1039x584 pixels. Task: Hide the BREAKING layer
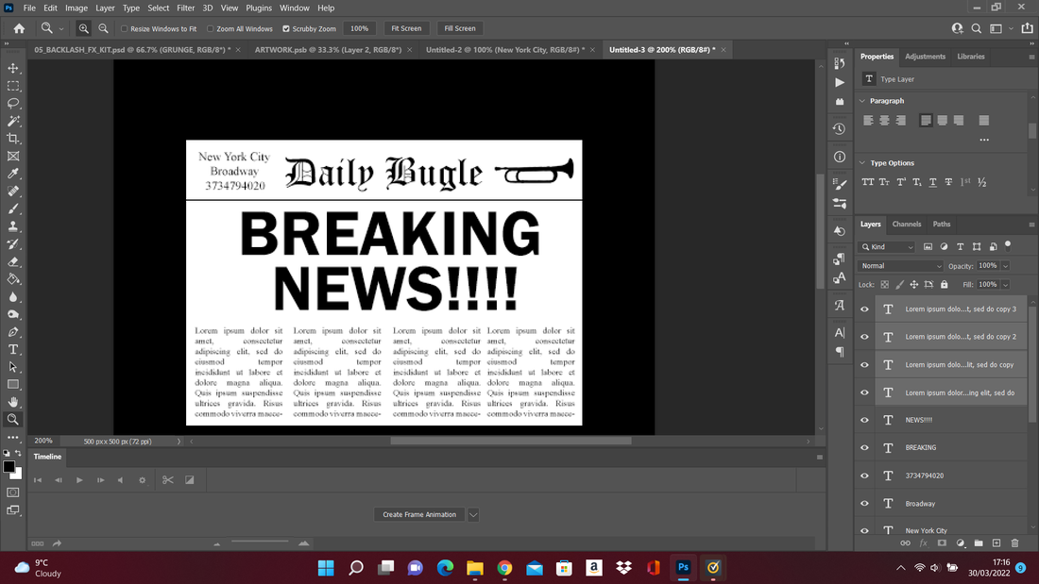(864, 447)
